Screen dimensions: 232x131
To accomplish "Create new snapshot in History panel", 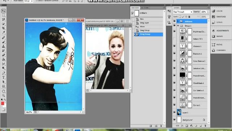I will [x=156, y=126].
